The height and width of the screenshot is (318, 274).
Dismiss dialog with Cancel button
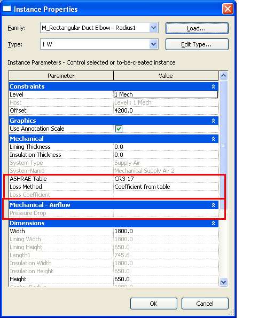(x=205, y=304)
